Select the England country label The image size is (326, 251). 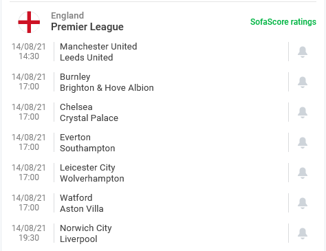click(x=67, y=16)
